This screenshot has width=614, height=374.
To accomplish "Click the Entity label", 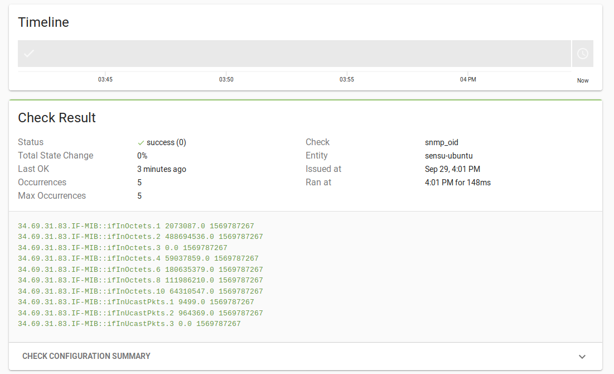I will [316, 156].
